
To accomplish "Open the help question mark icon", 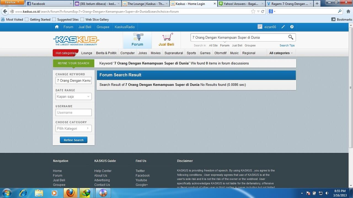I will pos(292,27).
